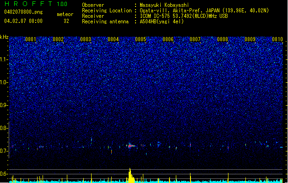Click the 1.1 kHz axis label
This screenshot has height=183, width=288.
pyautogui.click(x=4, y=59)
